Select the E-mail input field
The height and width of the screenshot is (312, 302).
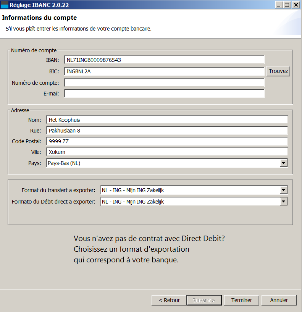pyautogui.click(x=164, y=94)
